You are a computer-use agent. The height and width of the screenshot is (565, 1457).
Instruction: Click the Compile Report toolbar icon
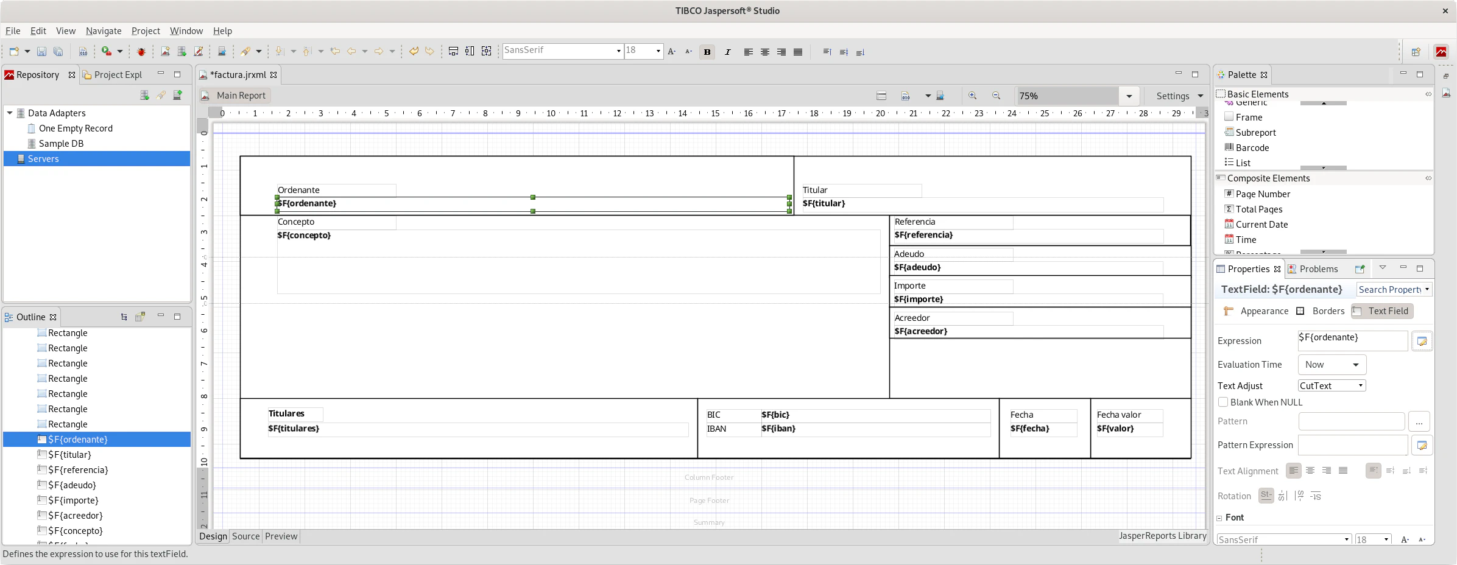(83, 51)
